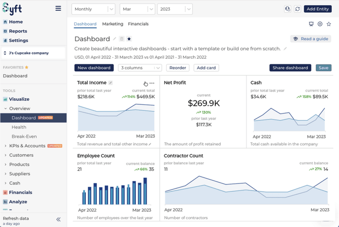Click the refresh sync icon in top bar
The image size is (339, 227).
click(x=297, y=9)
